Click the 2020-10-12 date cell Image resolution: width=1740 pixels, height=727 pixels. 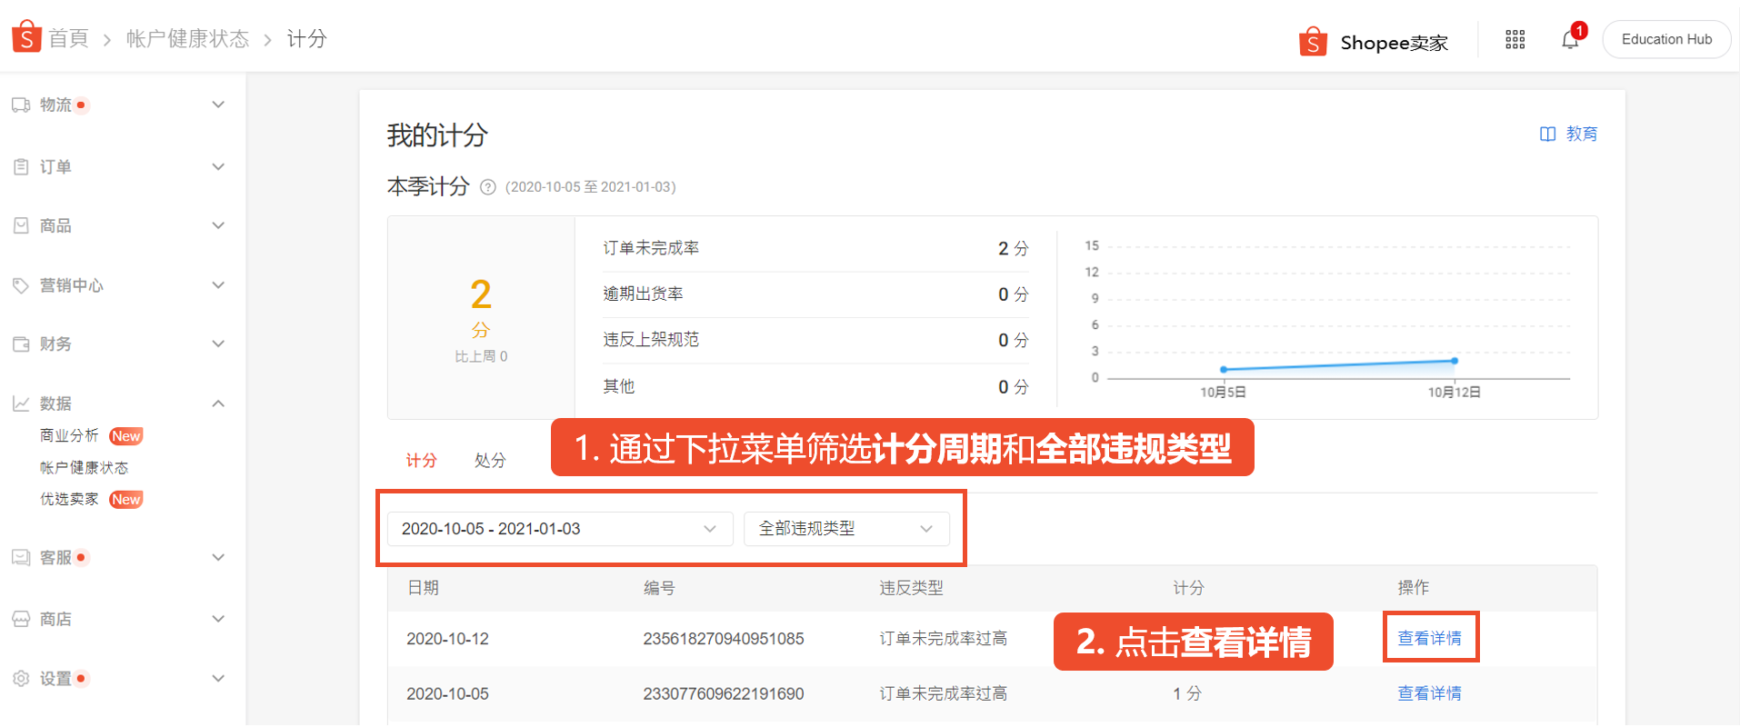coord(447,639)
